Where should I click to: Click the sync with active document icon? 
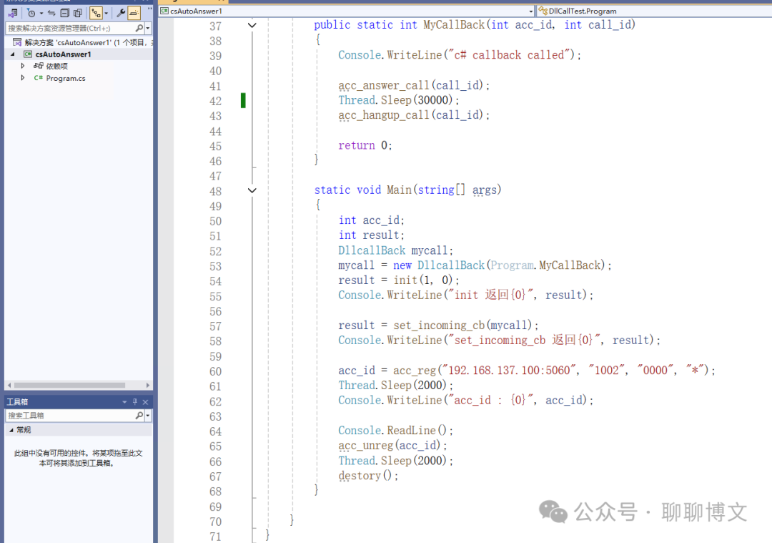[x=51, y=13]
